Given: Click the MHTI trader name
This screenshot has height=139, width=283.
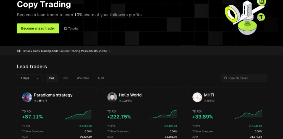Looking at the screenshot, I should [x=209, y=95].
